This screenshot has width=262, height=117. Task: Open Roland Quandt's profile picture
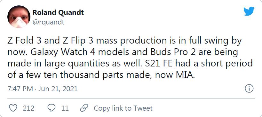pyautogui.click(x=19, y=17)
